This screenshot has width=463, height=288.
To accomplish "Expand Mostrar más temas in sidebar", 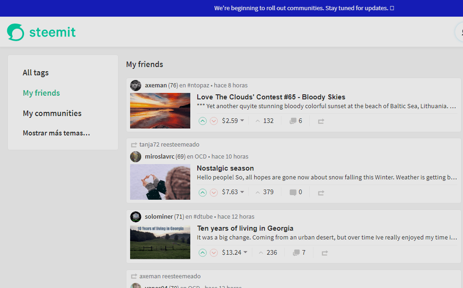I will [56, 133].
